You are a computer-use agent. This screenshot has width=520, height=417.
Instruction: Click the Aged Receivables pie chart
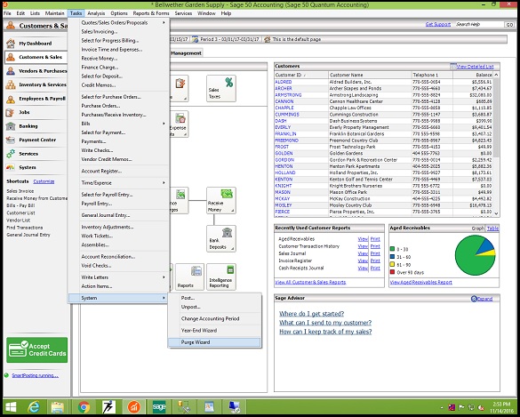pos(476,255)
